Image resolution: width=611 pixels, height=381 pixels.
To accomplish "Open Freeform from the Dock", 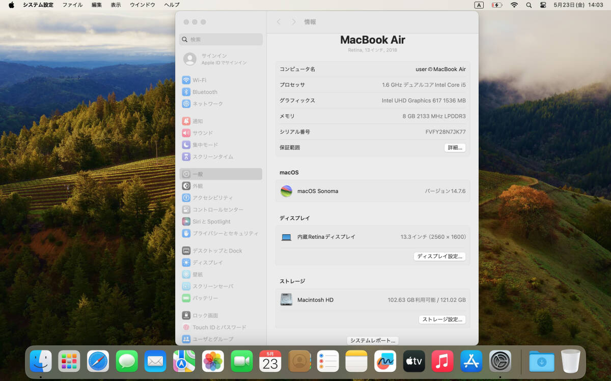I will coord(385,362).
